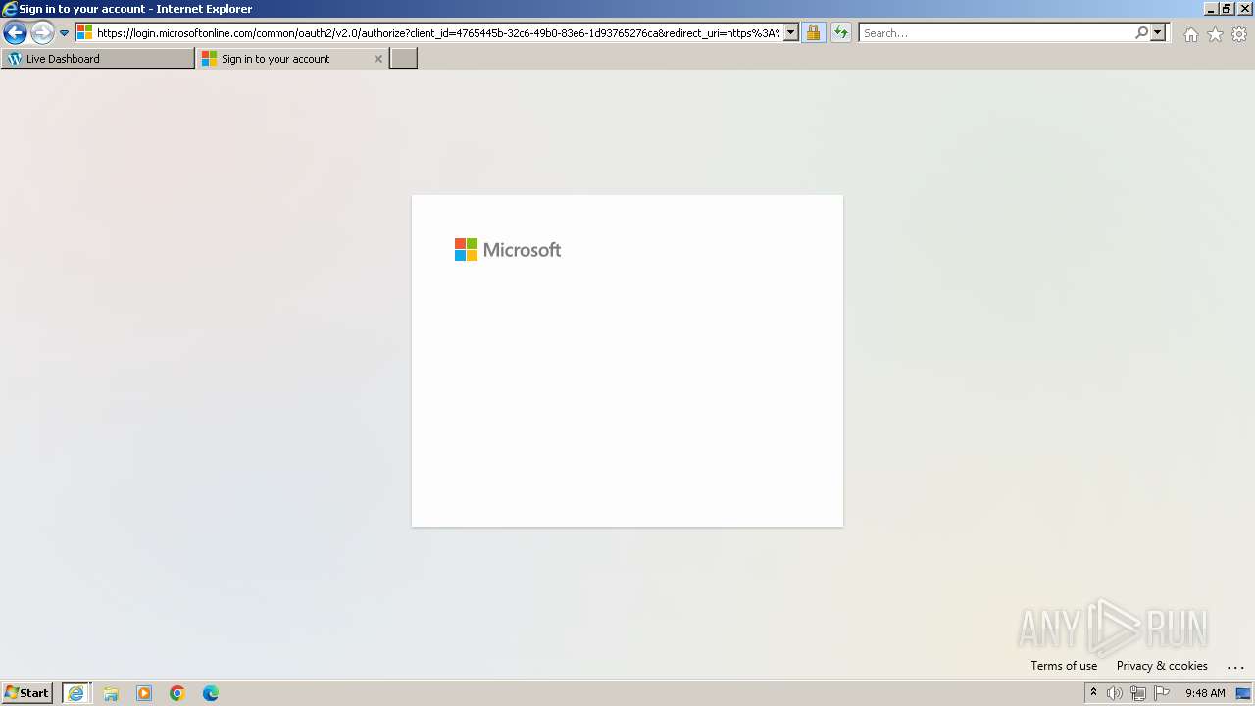
Task: Open the Tools gear menu
Action: [x=1239, y=34]
